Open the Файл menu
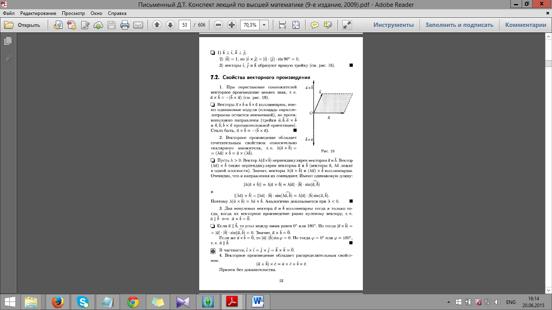 click(8, 13)
